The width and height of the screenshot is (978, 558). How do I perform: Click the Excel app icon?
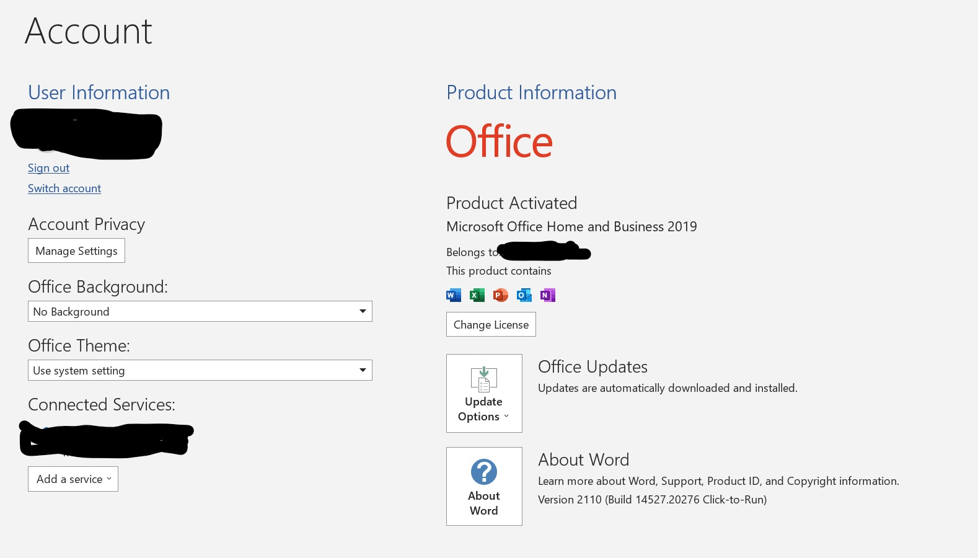coord(477,295)
